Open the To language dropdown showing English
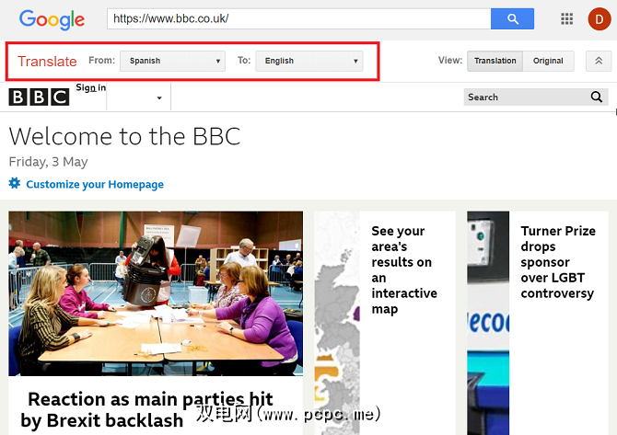Image resolution: width=617 pixels, height=435 pixels. tap(308, 61)
